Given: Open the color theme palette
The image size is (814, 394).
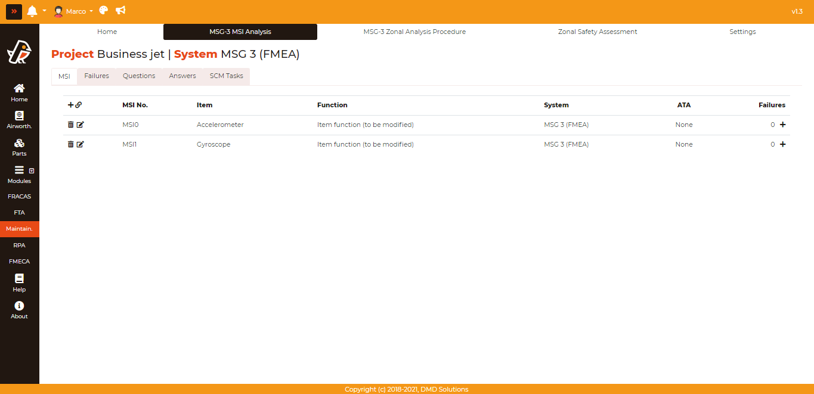Looking at the screenshot, I should pyautogui.click(x=104, y=11).
